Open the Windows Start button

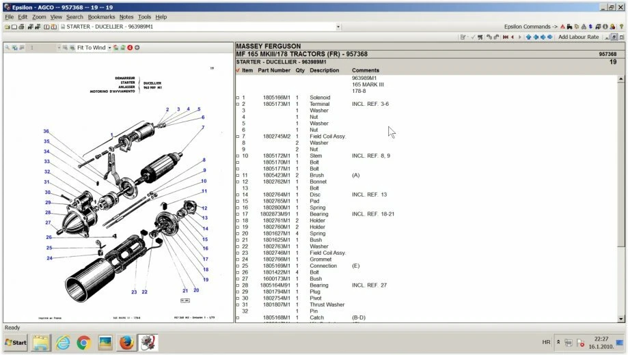16,343
